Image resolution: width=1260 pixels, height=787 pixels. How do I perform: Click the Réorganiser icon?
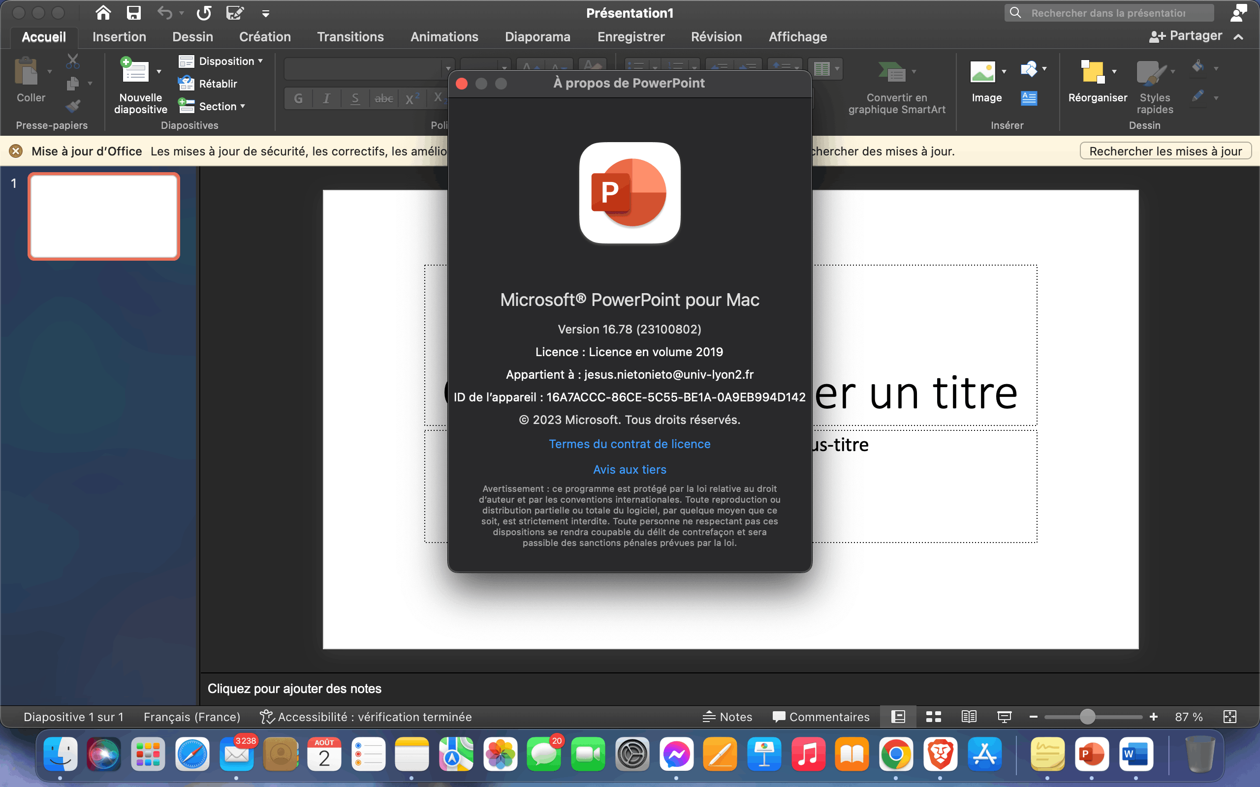[x=1092, y=72]
